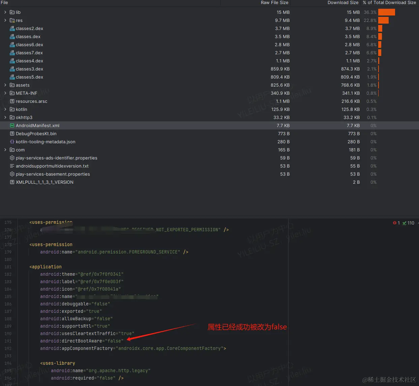The height and width of the screenshot is (386, 419).
Task: Click the classes3.dex file icon
Action: (12, 69)
